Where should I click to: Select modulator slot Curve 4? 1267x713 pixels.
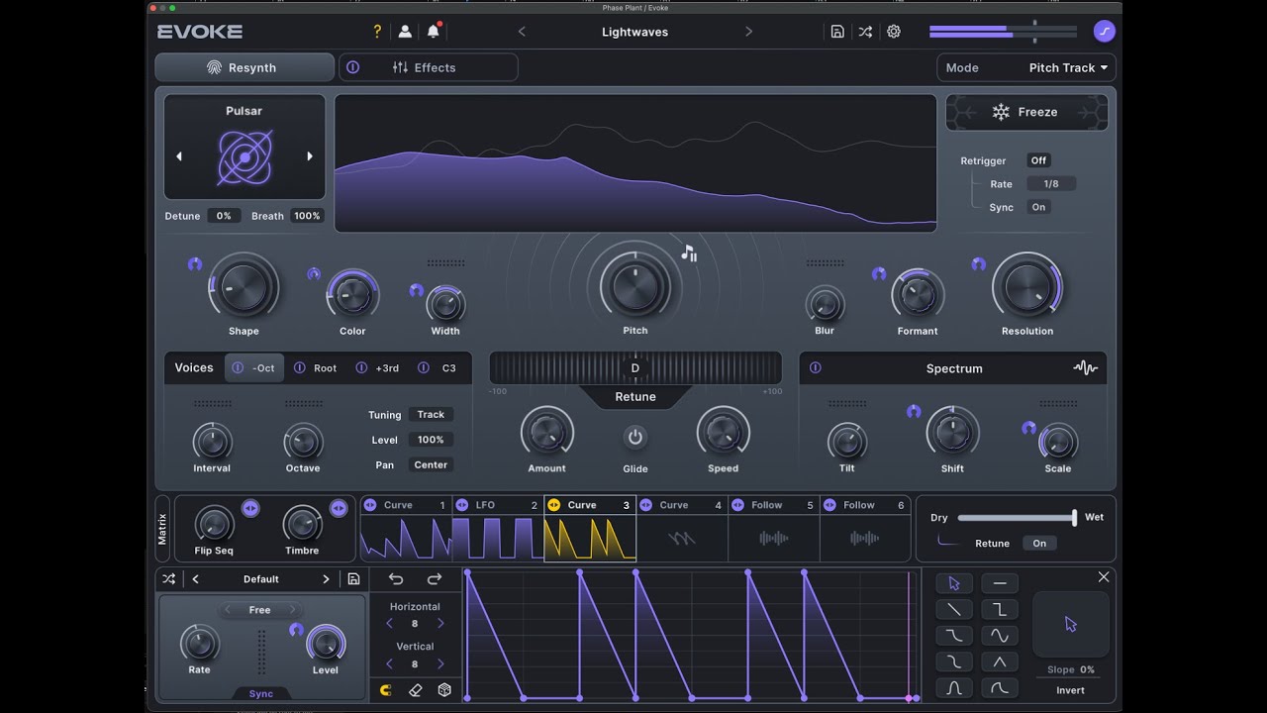[x=682, y=529]
